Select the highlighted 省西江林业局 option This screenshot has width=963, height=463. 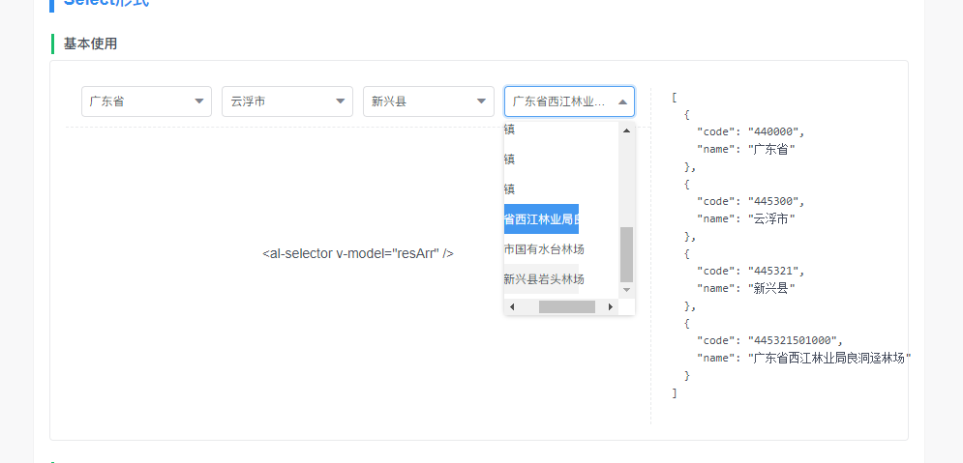(541, 219)
